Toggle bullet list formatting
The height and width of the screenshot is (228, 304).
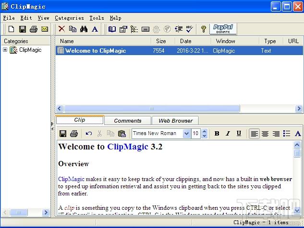tap(287, 134)
